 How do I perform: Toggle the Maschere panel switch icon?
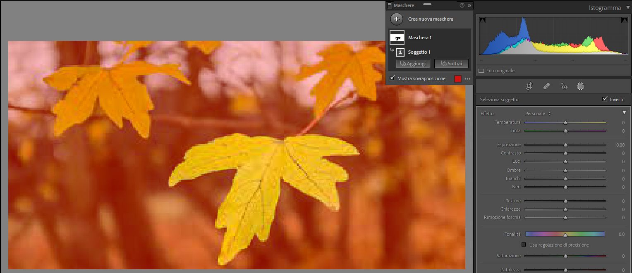(x=389, y=5)
